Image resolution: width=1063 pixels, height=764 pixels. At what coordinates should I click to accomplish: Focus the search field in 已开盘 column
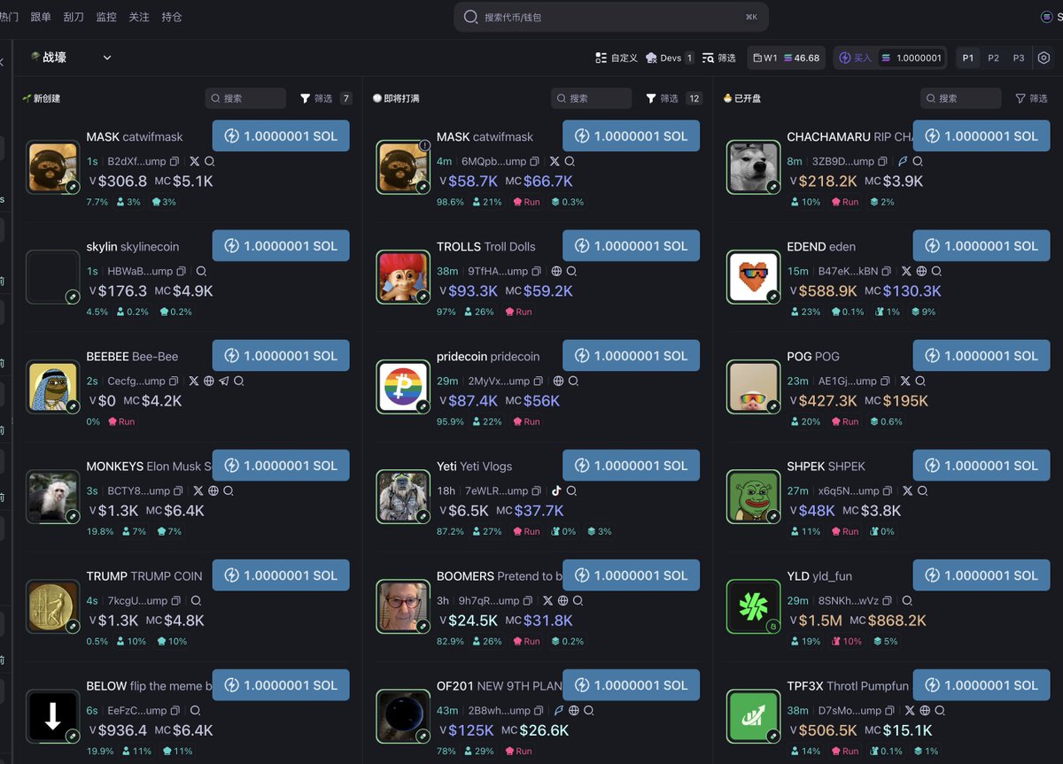(x=960, y=98)
